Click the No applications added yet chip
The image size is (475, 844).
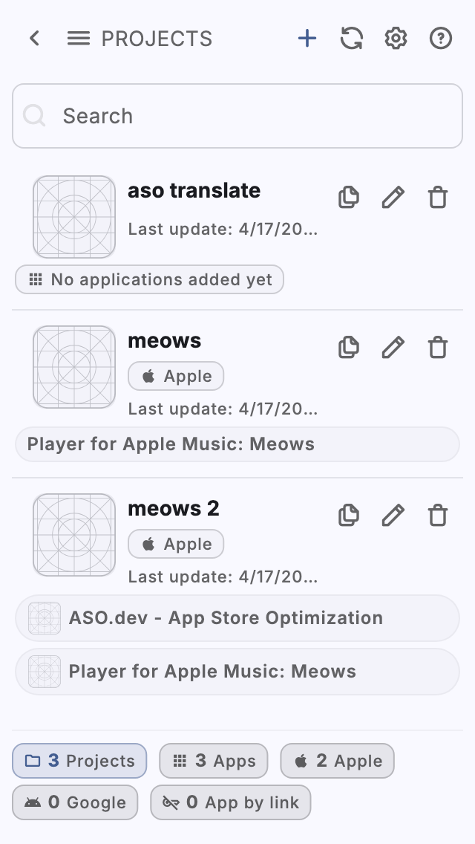(149, 279)
